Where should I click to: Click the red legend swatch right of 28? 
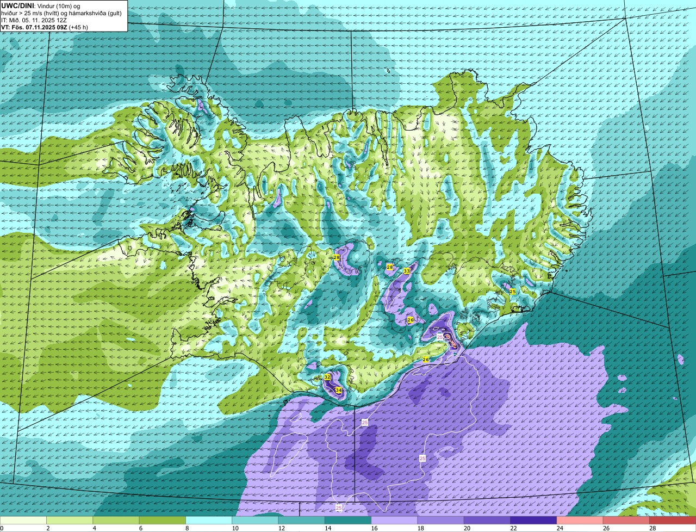coord(673,521)
